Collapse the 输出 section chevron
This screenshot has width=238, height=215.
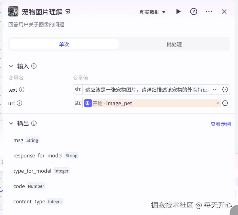(11, 123)
